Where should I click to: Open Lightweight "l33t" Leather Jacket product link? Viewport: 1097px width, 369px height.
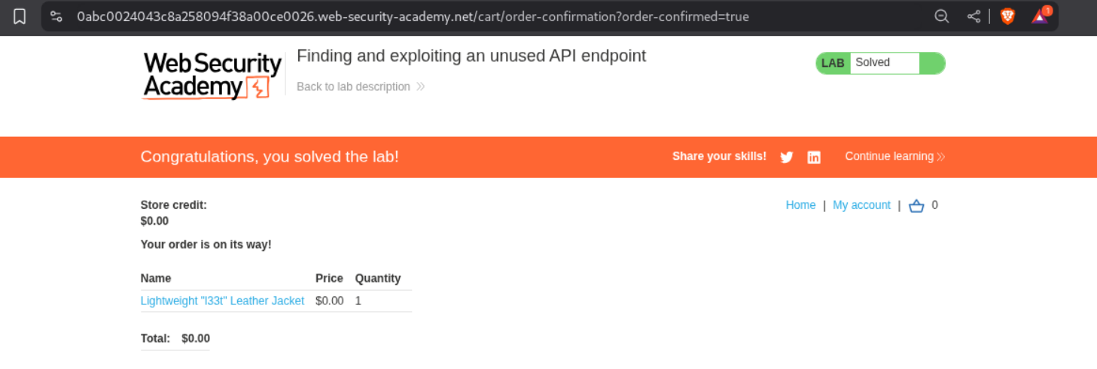pos(222,301)
